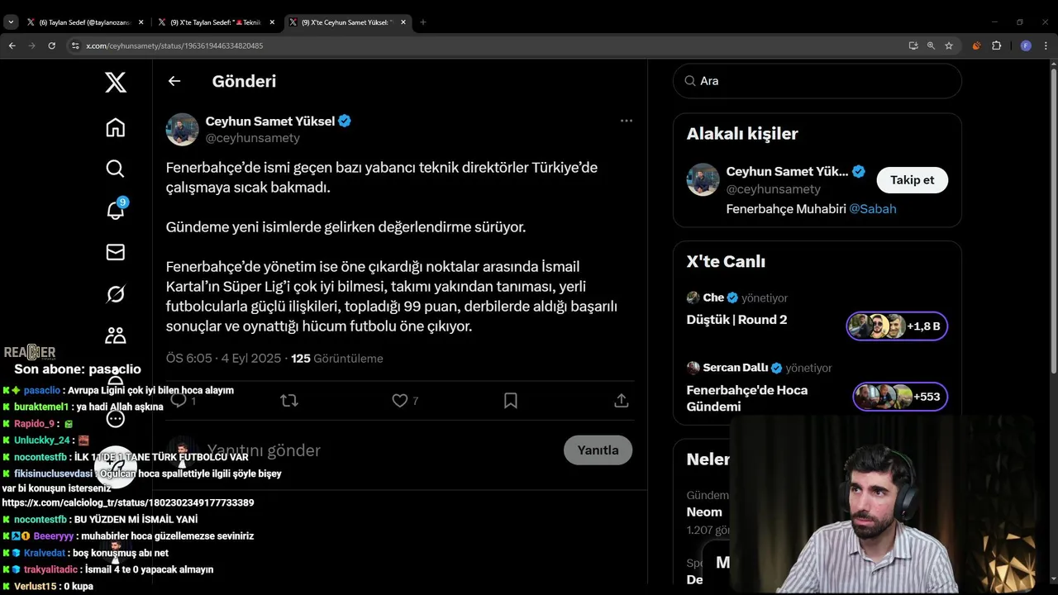
Task: Close the X'te Ceyhun Samet Yüksel tab
Action: pos(403,22)
